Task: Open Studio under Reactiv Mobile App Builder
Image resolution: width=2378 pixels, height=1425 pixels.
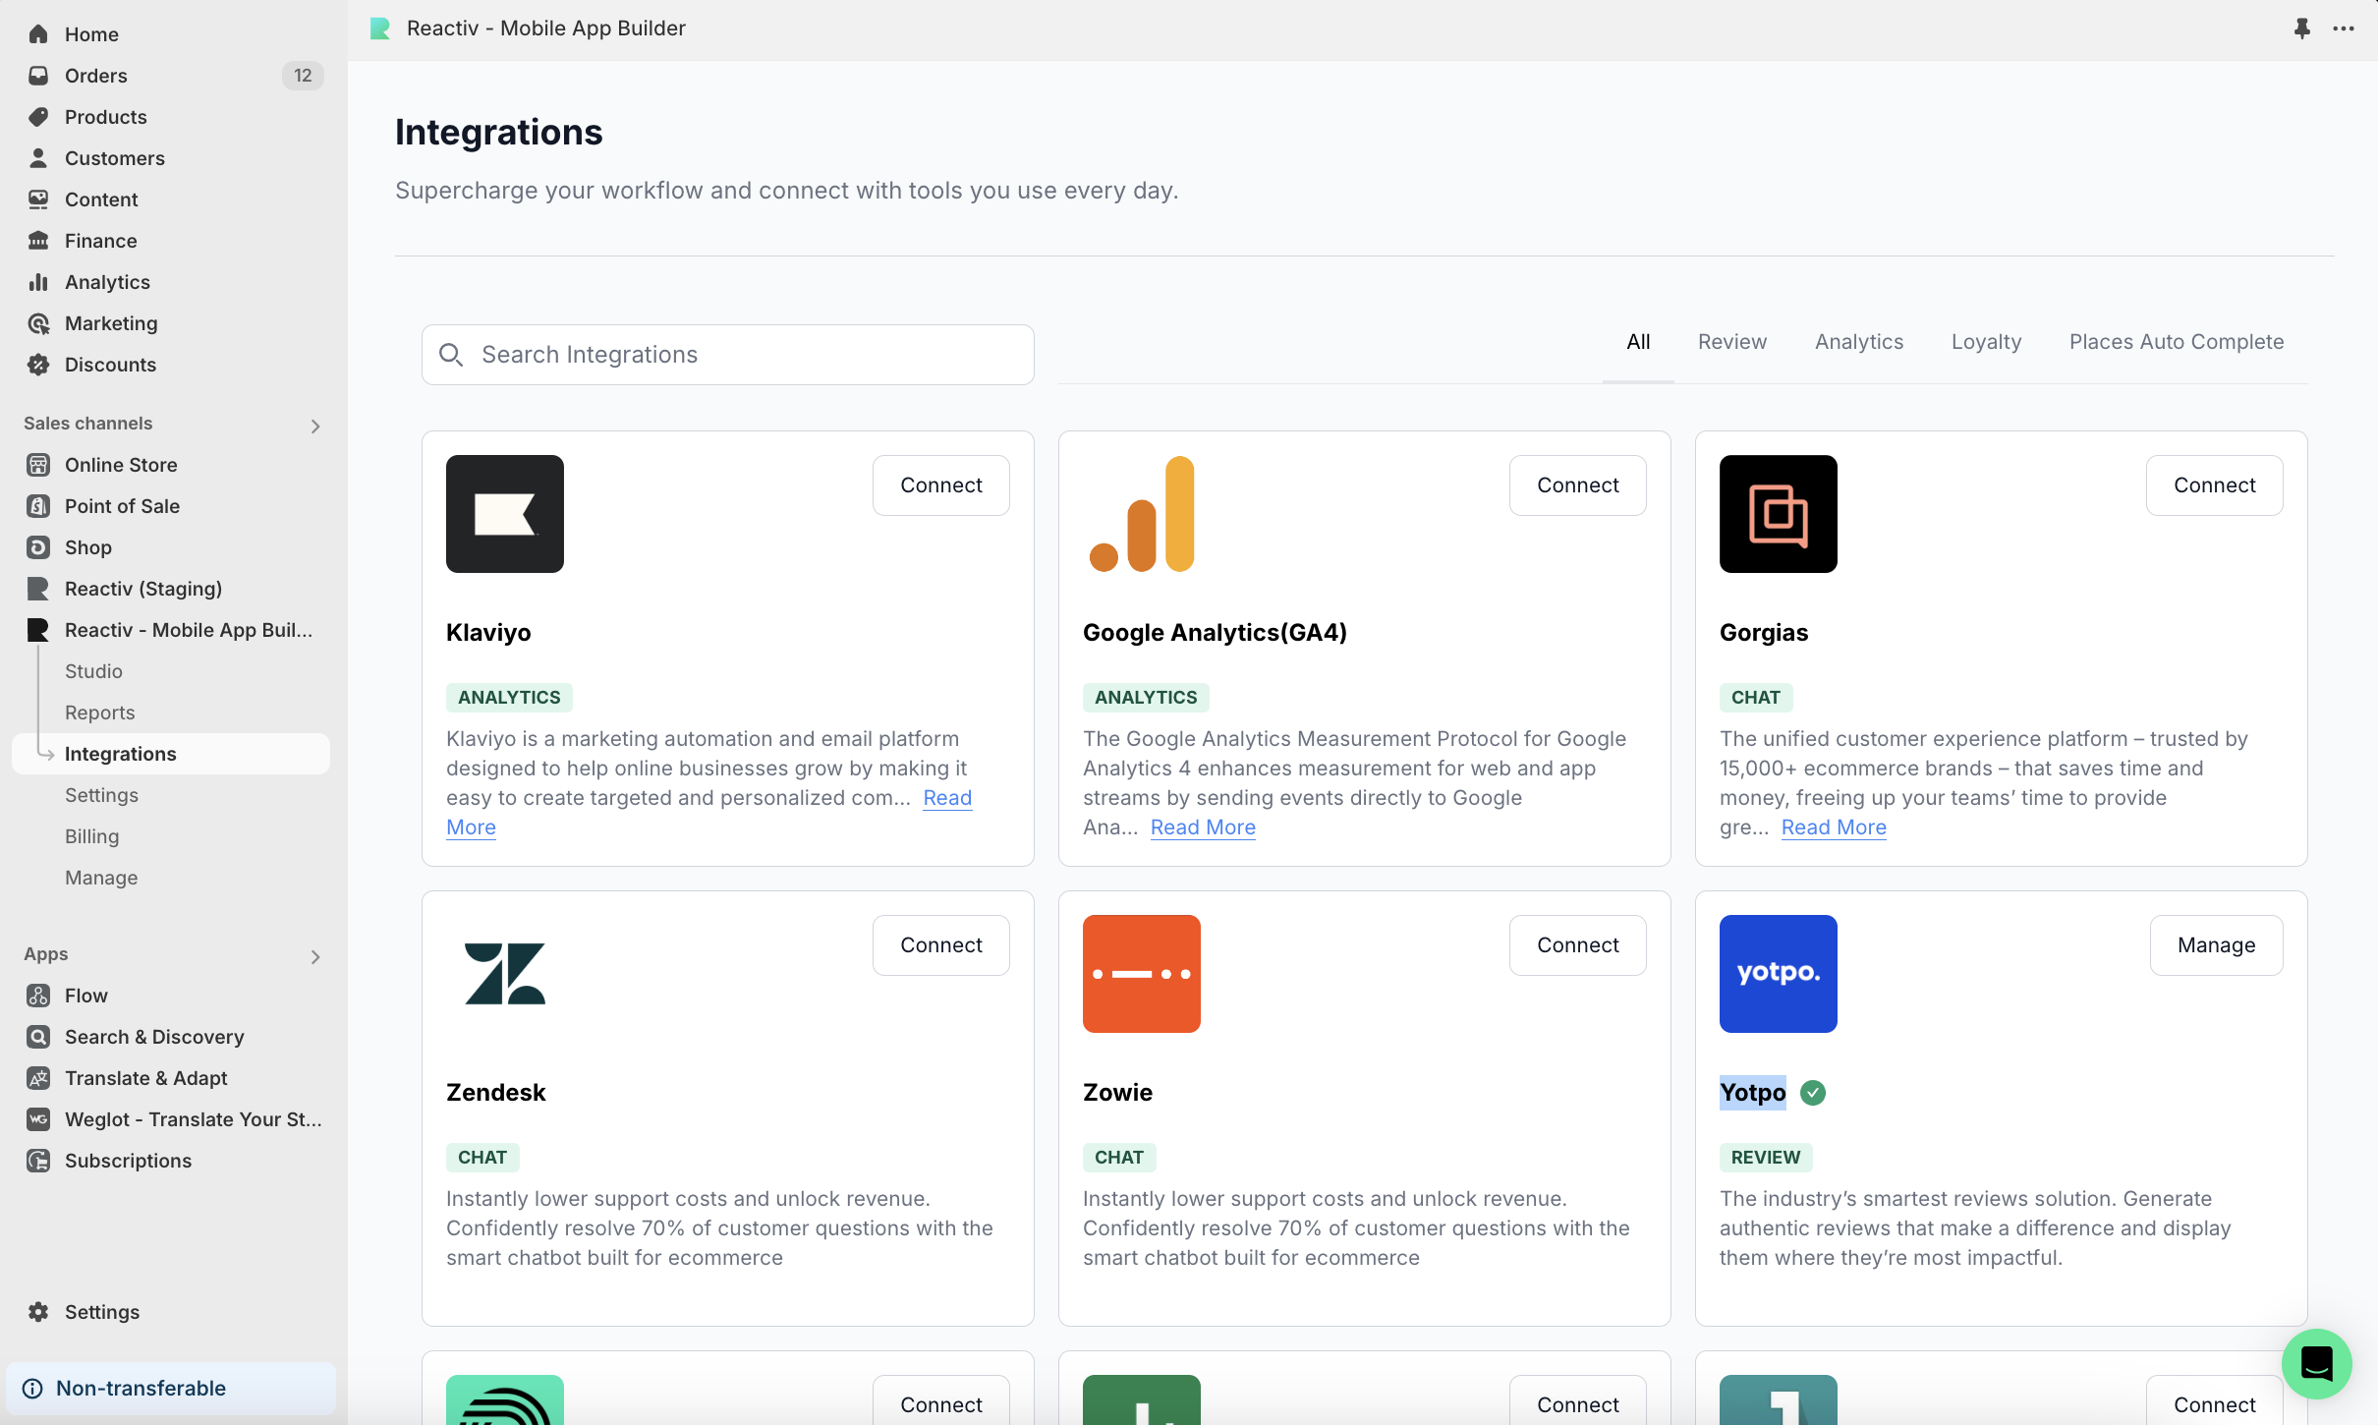Action: (93, 671)
